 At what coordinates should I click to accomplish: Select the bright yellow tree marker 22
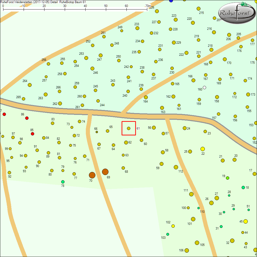(203, 149)
